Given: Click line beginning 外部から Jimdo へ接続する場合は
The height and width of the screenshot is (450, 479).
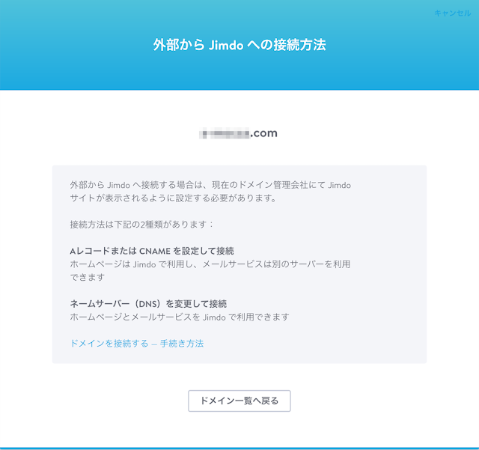Looking at the screenshot, I should coord(210,185).
